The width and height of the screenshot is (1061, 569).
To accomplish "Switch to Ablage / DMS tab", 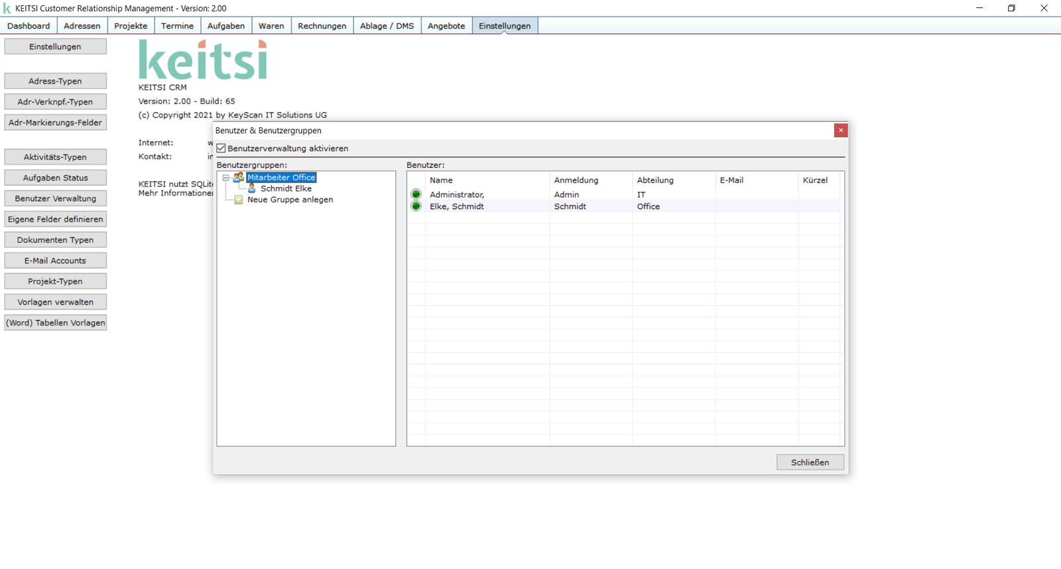I will 387,26.
